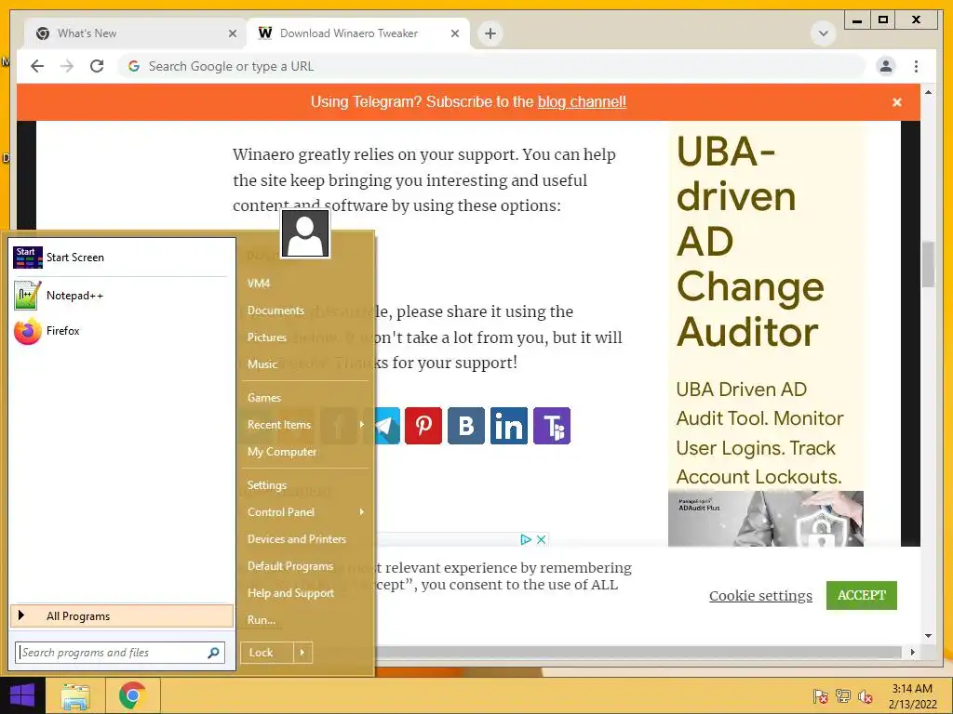Image resolution: width=953 pixels, height=714 pixels.
Task: Expand Control Panel submenu arrow
Action: click(x=362, y=512)
